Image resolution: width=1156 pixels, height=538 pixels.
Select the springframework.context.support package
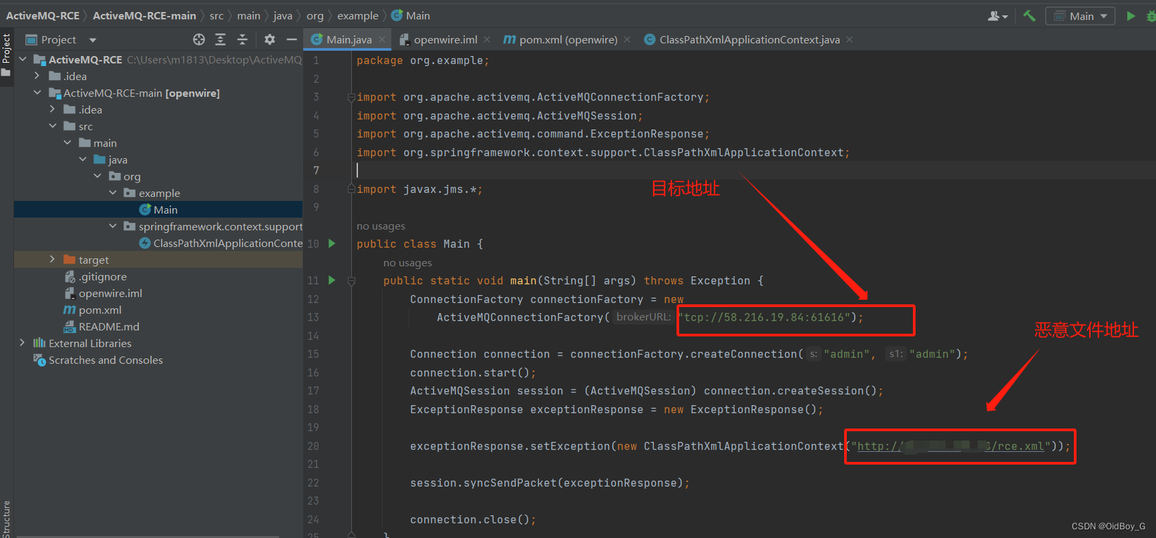[213, 226]
